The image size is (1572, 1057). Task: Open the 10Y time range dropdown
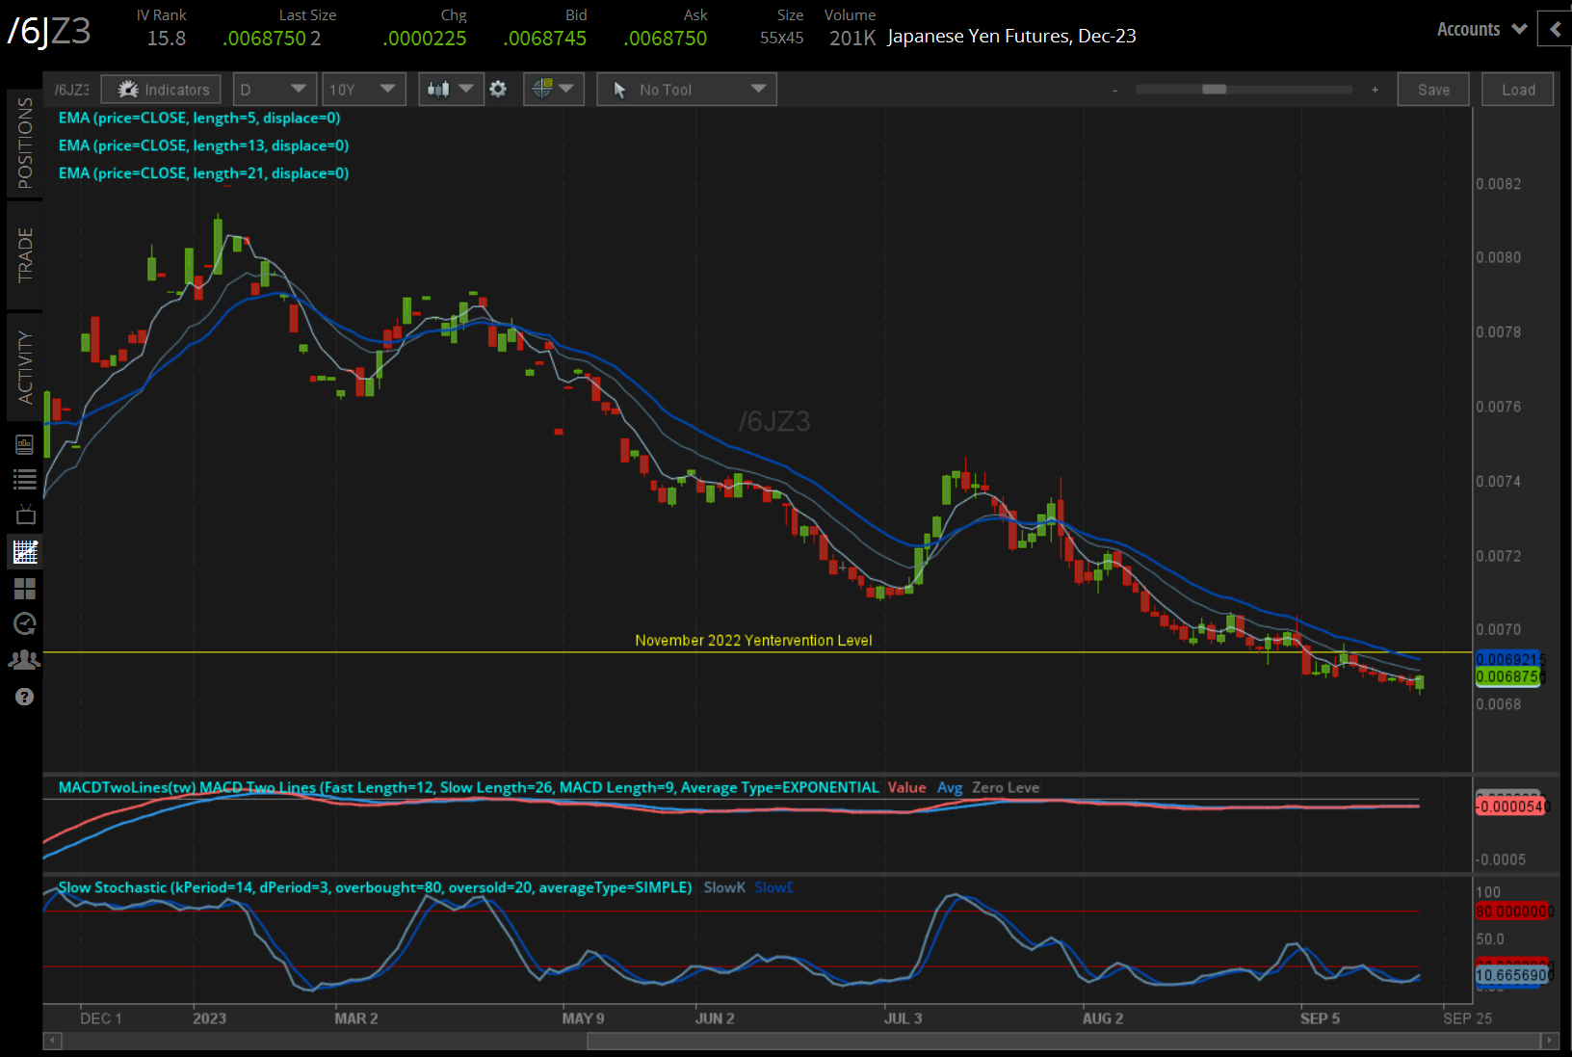pyautogui.click(x=364, y=89)
